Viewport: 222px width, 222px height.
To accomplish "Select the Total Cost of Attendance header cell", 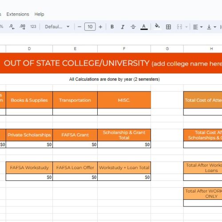I will [203, 100].
